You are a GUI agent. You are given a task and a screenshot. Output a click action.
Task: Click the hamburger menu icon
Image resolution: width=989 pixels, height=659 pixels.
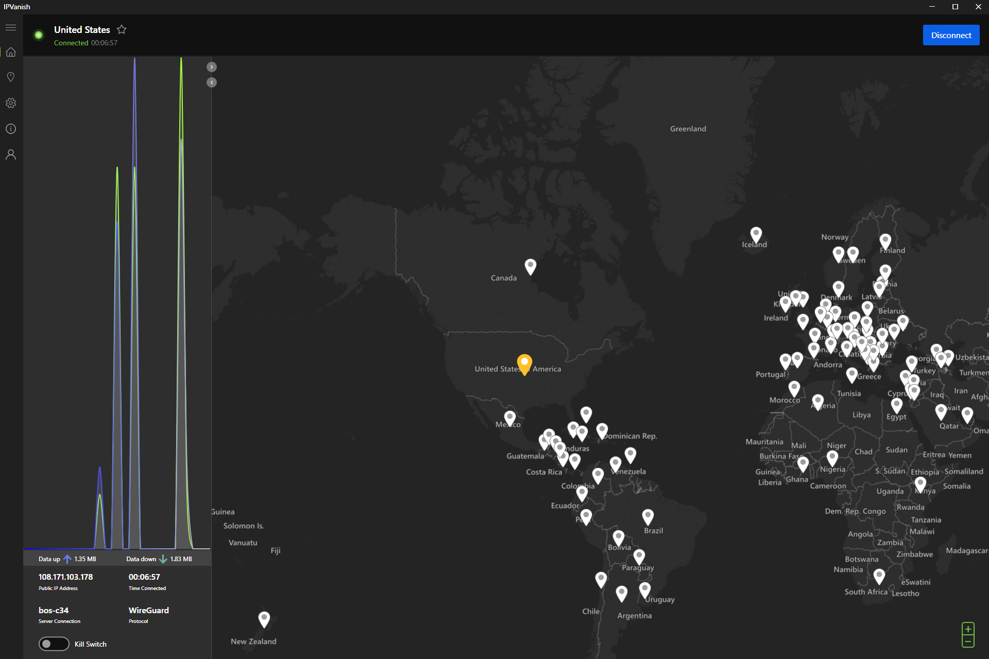[10, 26]
